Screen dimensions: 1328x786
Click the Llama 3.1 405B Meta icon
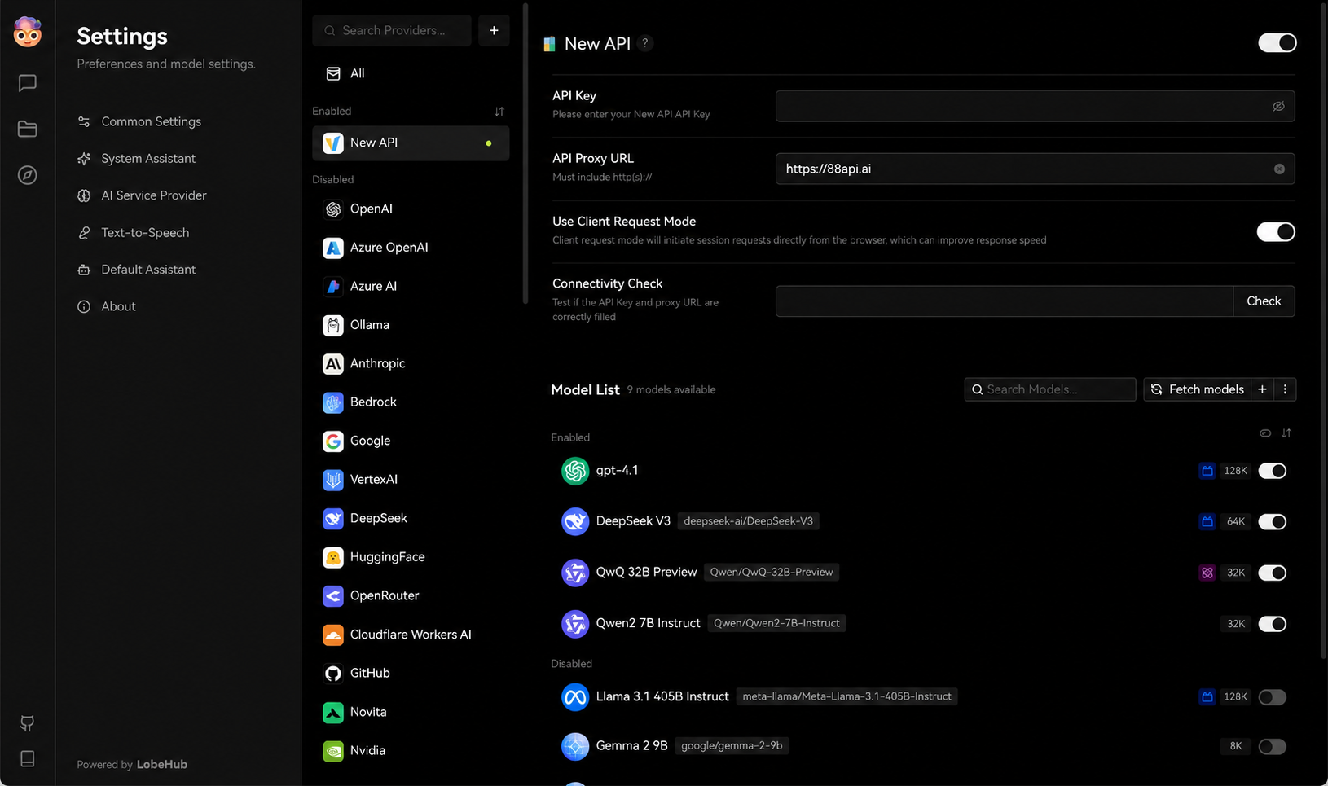pos(575,697)
